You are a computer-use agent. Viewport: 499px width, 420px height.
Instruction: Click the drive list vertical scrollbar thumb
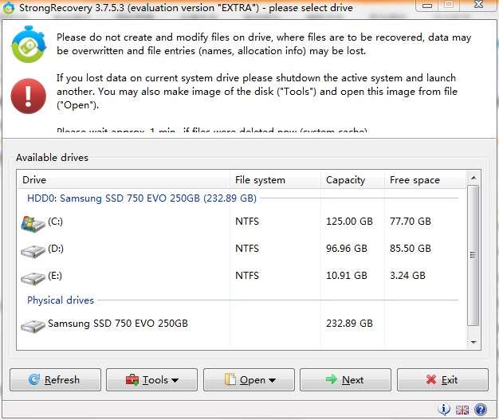click(x=473, y=255)
